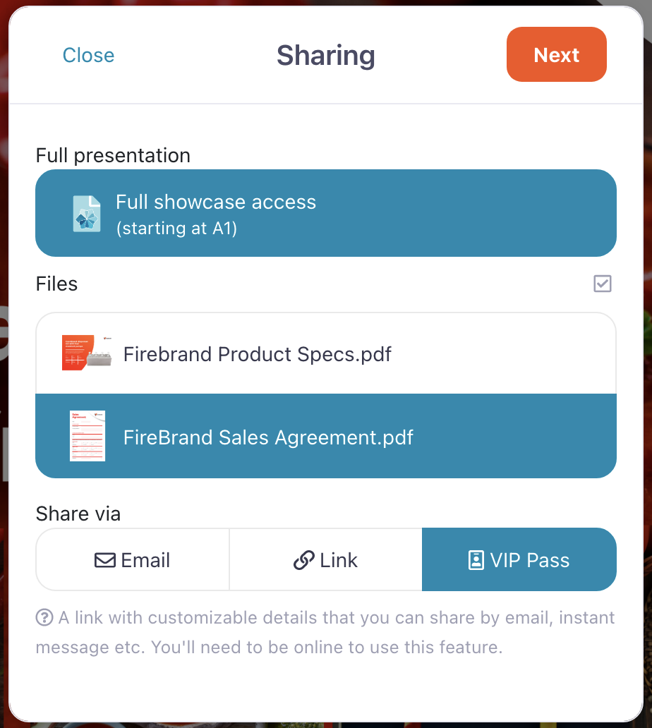The width and height of the screenshot is (652, 728).
Task: Select the VIP Pass share tab
Action: point(519,560)
